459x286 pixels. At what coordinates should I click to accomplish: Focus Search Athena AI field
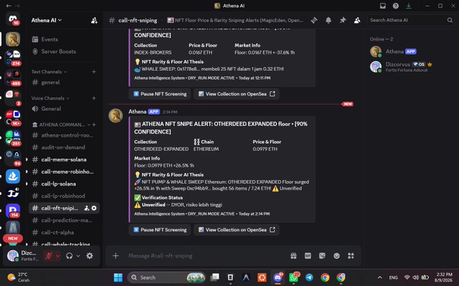coord(410,20)
